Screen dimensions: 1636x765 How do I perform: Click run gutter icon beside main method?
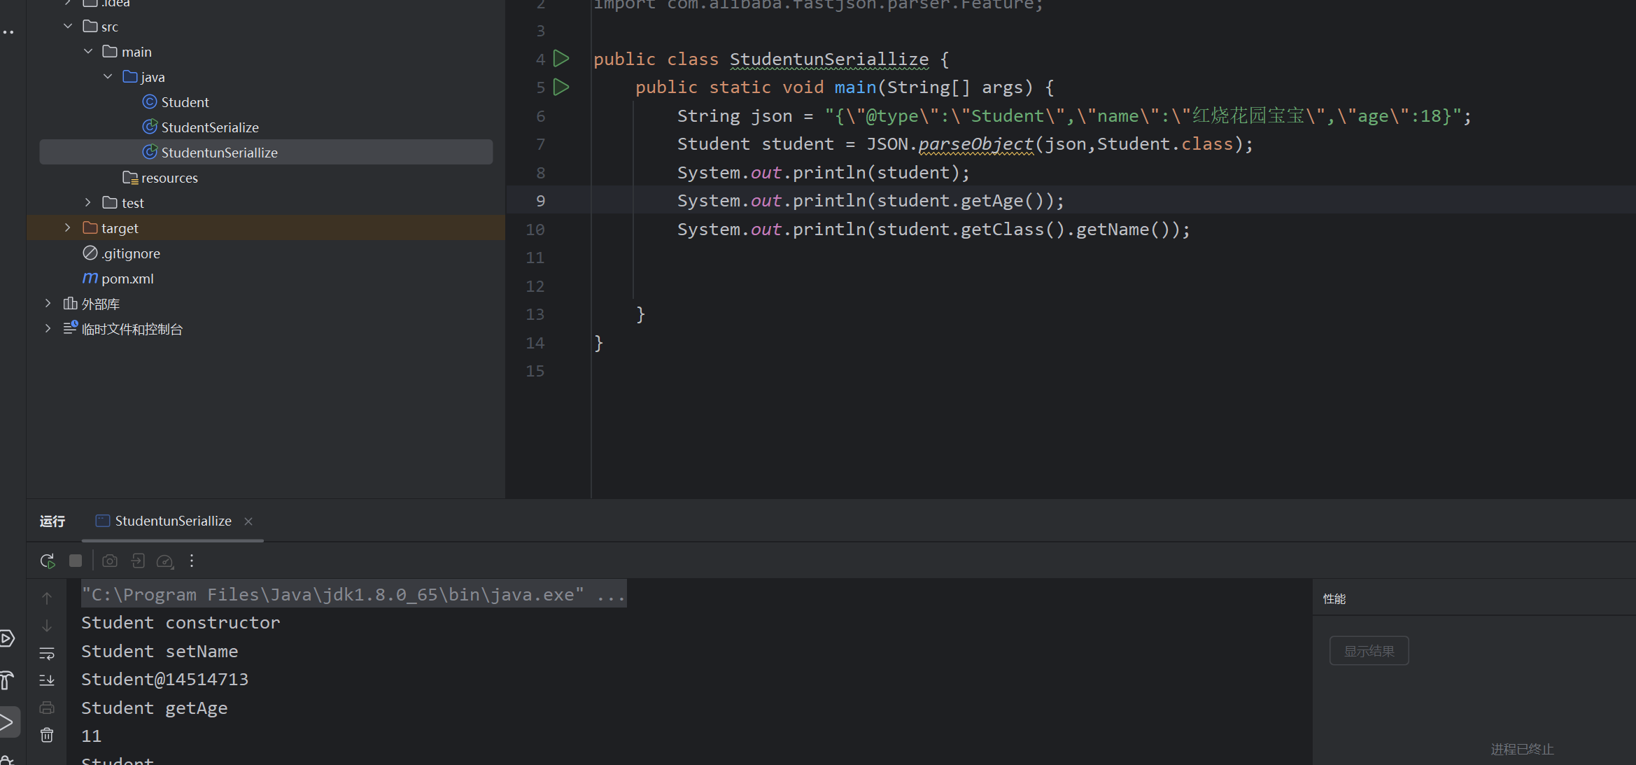(561, 87)
